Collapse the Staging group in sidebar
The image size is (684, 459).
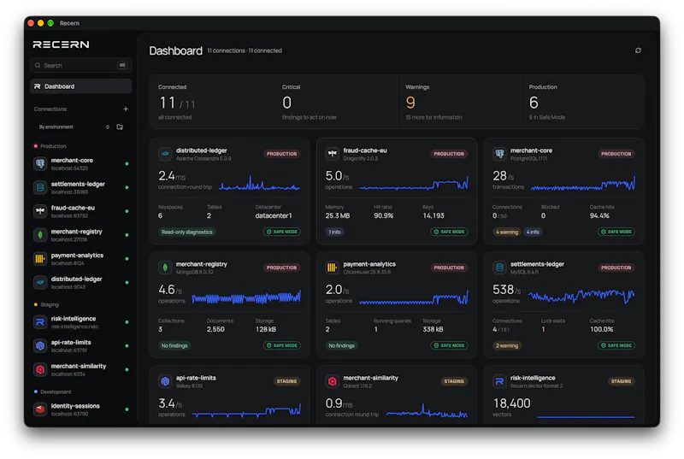tap(46, 304)
